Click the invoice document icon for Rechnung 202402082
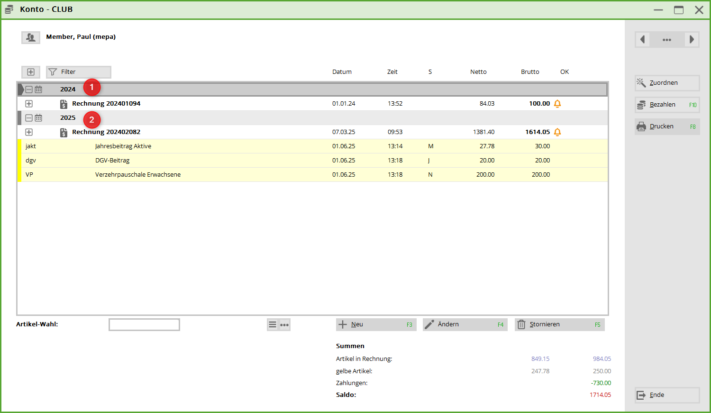This screenshot has height=413, width=711. [x=64, y=132]
